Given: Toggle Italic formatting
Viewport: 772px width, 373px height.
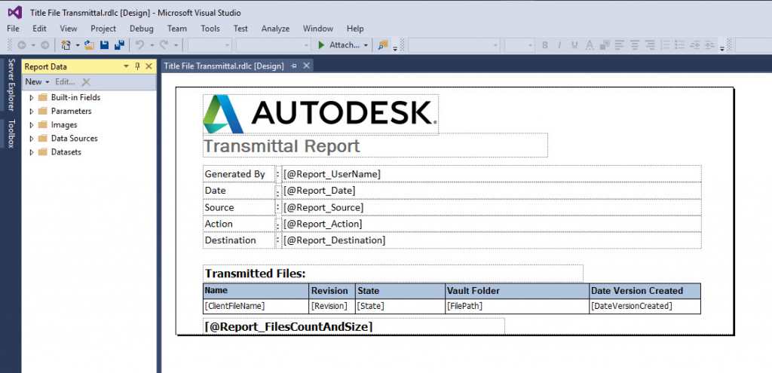Looking at the screenshot, I should click(x=560, y=45).
